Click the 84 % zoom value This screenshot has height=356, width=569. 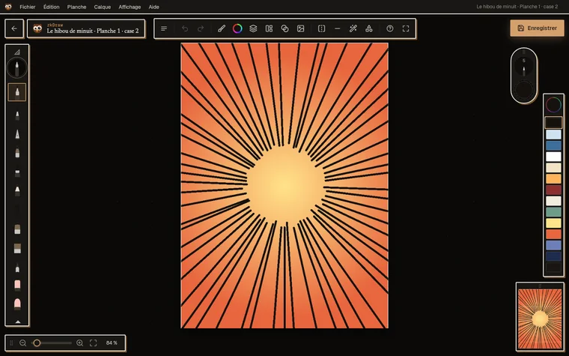tap(112, 343)
